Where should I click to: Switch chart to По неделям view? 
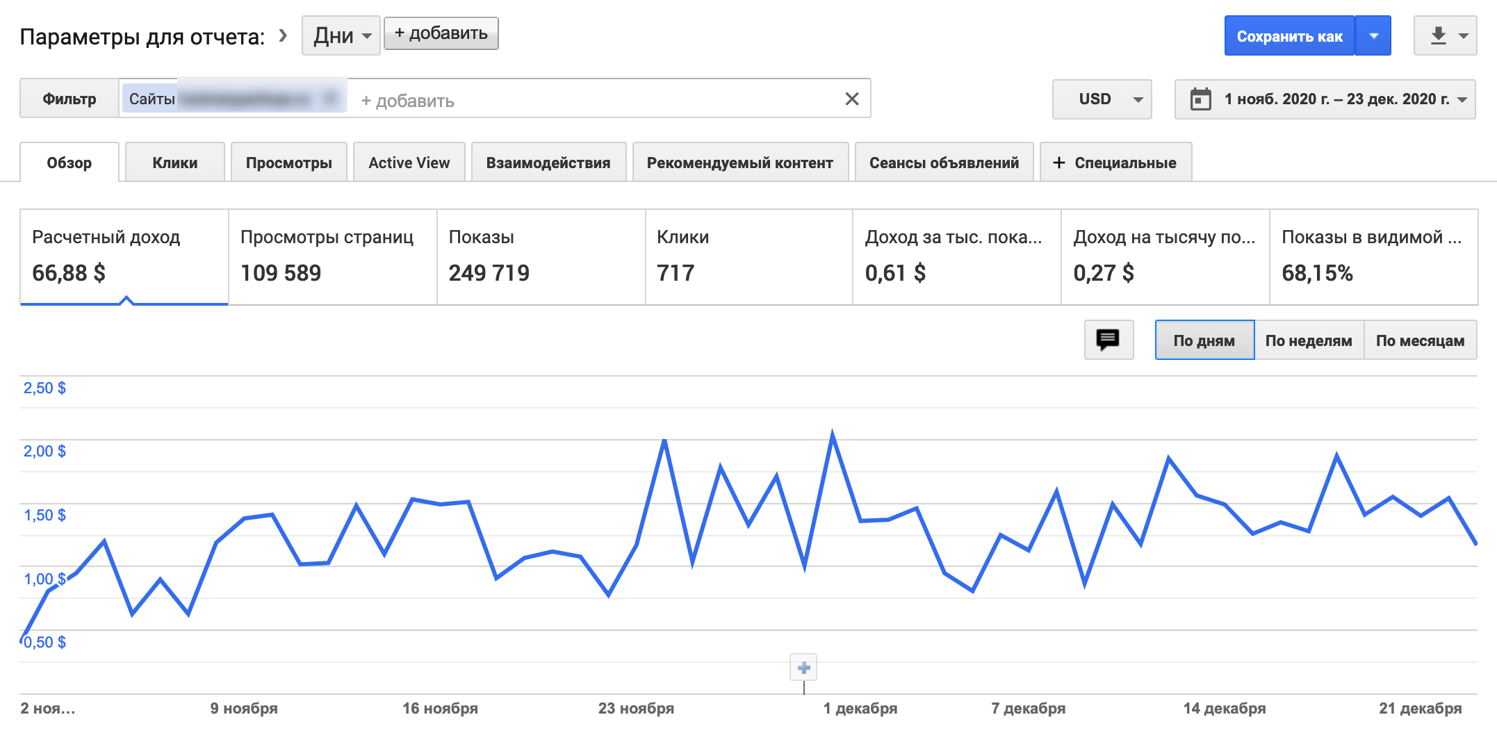tap(1308, 340)
